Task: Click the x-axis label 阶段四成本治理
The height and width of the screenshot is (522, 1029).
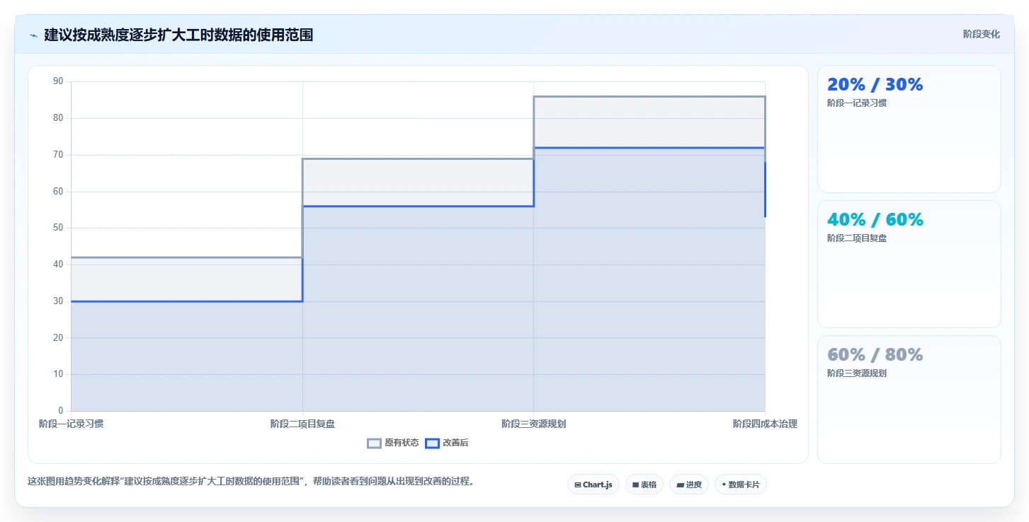Action: 765,424
